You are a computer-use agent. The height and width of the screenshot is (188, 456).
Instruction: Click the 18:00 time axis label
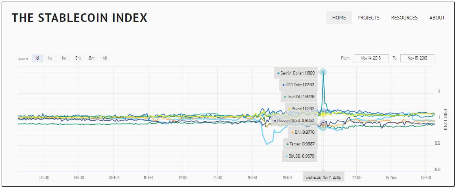click(x=287, y=177)
